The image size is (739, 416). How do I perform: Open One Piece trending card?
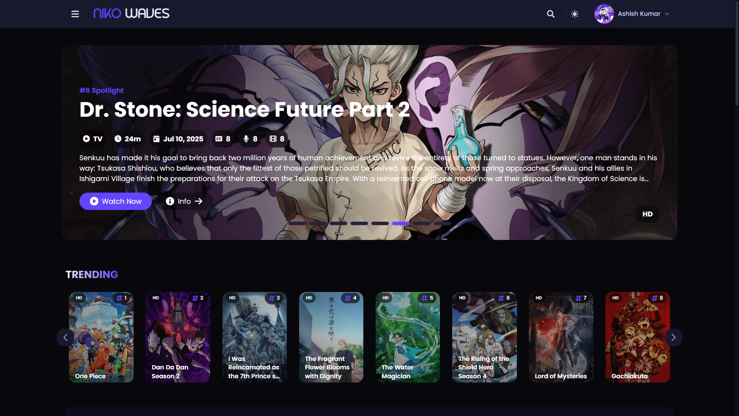tap(101, 337)
